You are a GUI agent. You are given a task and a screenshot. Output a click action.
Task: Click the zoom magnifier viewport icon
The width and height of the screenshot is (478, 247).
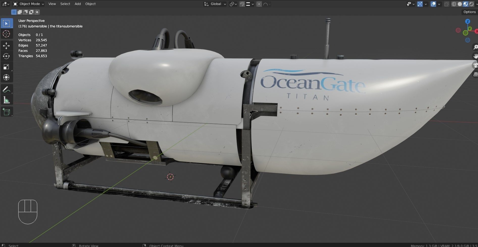tap(475, 47)
